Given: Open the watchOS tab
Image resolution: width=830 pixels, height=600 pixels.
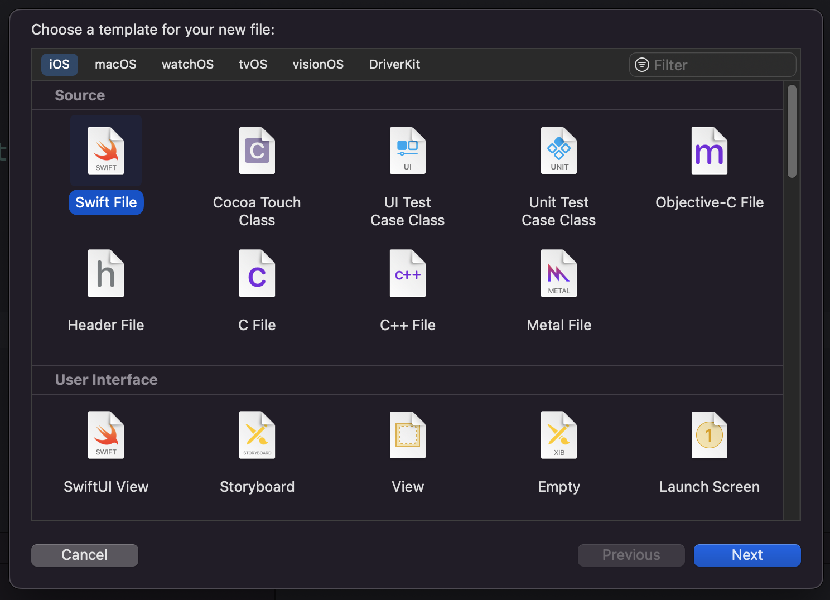Looking at the screenshot, I should (x=187, y=64).
